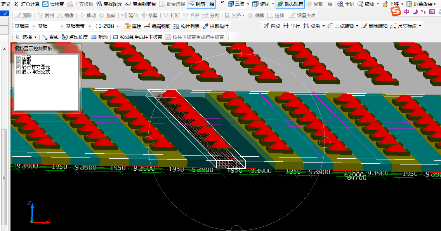Toggle Sogou 中 Chinese/English mode
This screenshot has height=231, width=441.
406,12
